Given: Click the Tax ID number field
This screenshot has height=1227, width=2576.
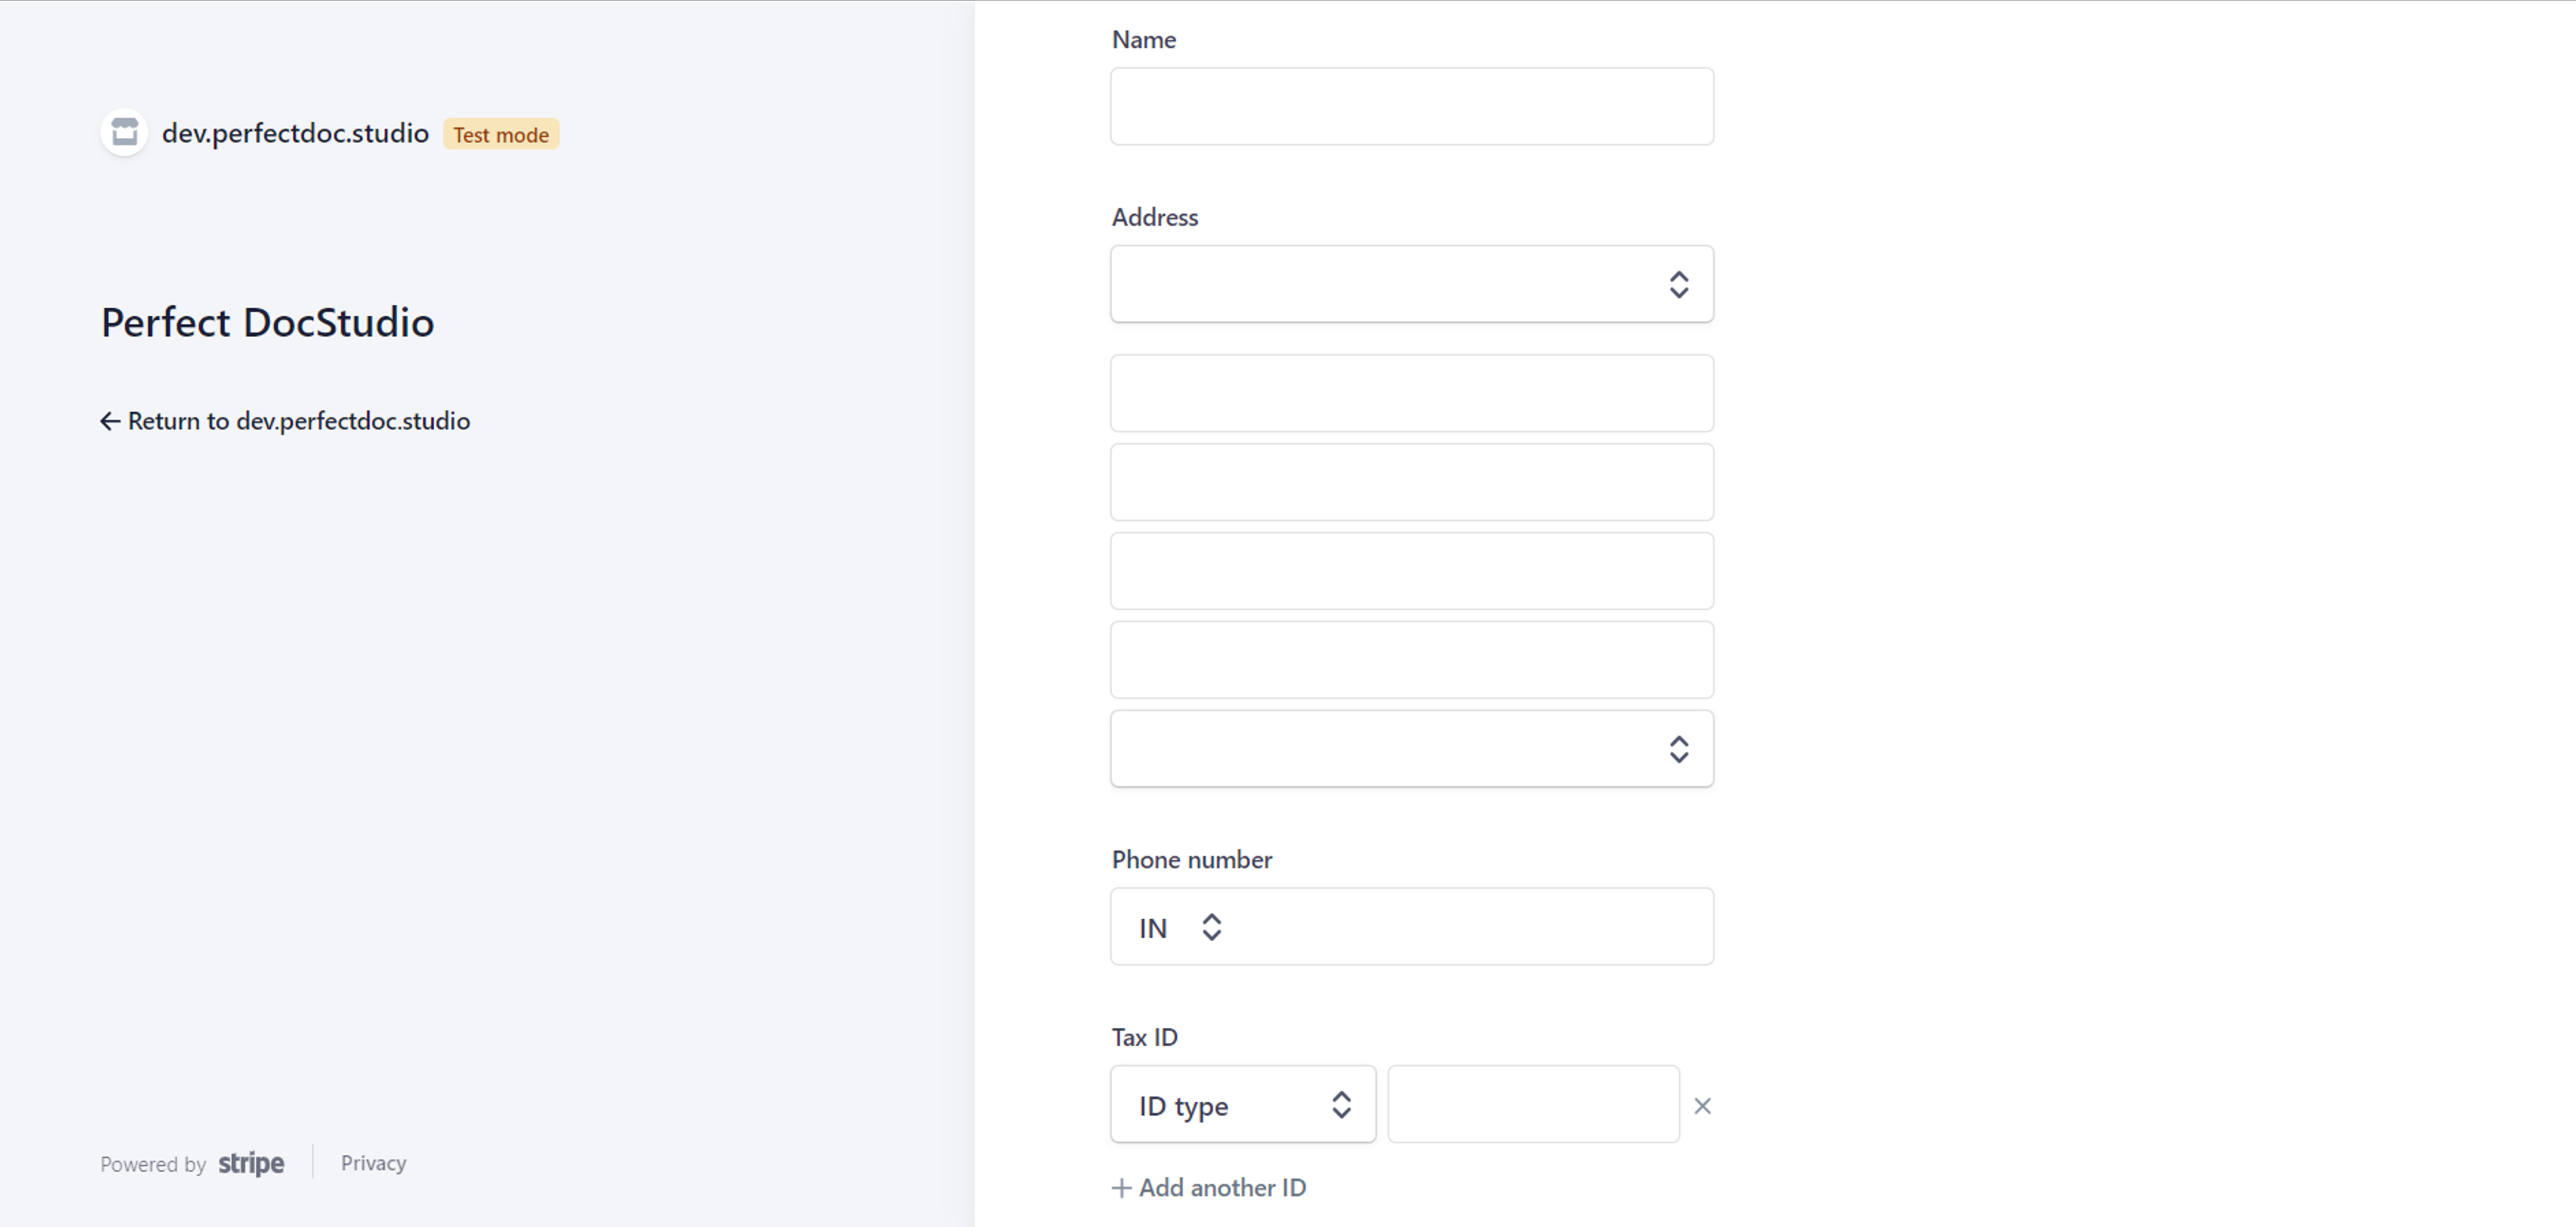Looking at the screenshot, I should click(x=1532, y=1105).
